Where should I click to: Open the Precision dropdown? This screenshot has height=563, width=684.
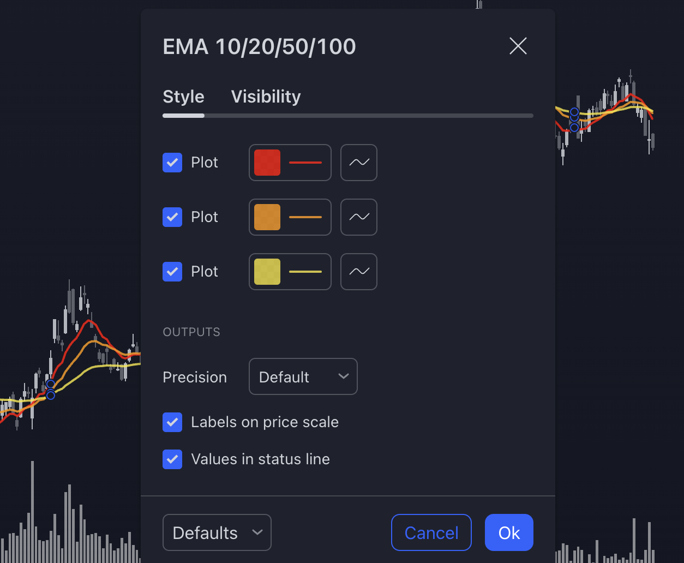click(x=303, y=376)
